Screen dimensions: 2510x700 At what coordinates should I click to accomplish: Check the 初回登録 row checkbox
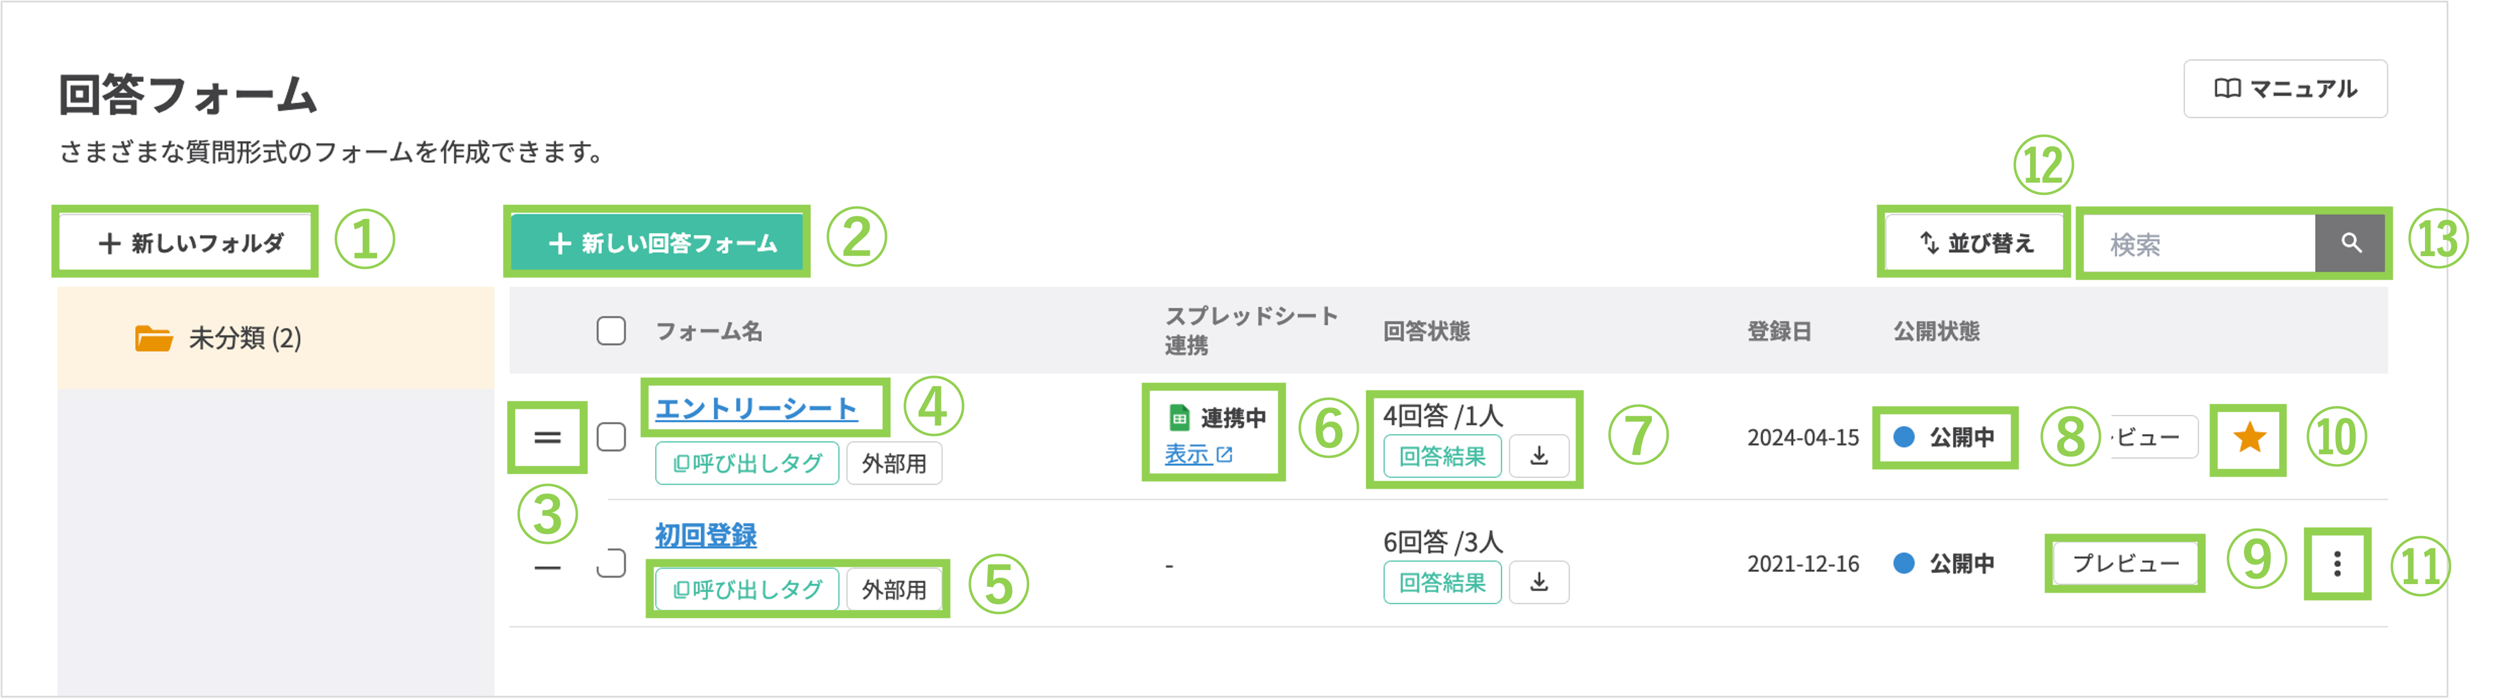point(611,563)
